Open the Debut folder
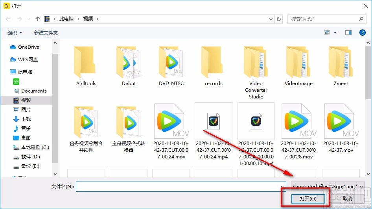Screen dimensions: 372x209 pyautogui.click(x=129, y=66)
